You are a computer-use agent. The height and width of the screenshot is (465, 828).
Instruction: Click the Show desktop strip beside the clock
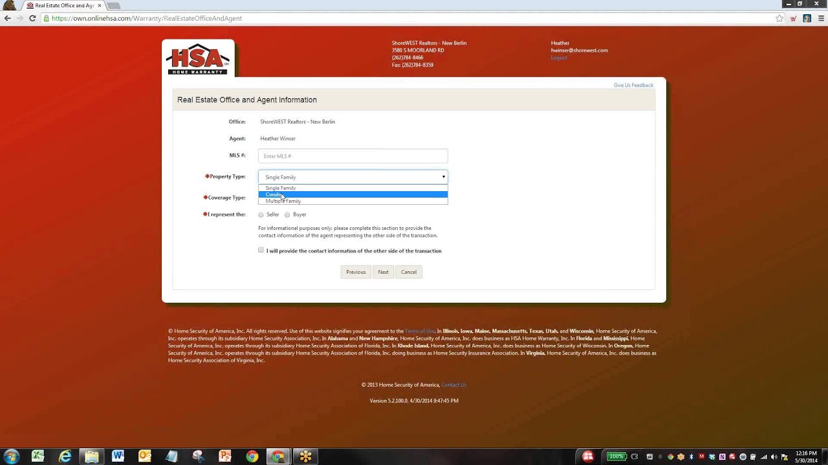[824, 456]
